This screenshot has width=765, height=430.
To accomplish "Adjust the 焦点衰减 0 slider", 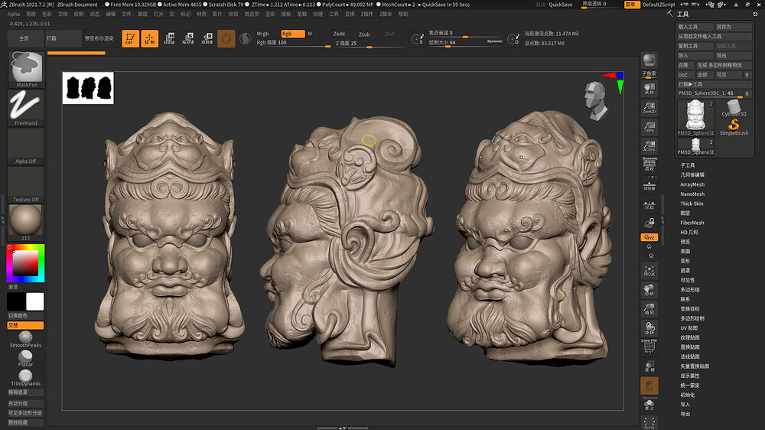I will click(x=465, y=33).
